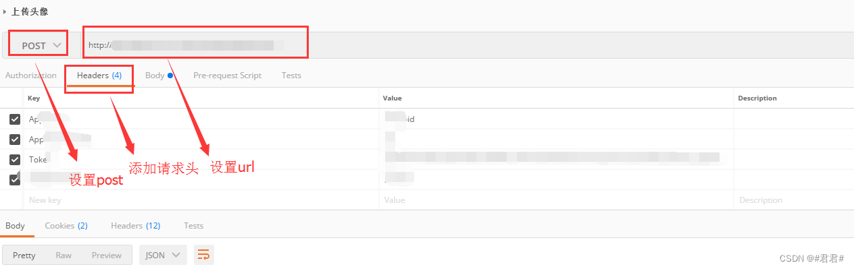This screenshot has height=269, width=854.
Task: Toggle the fourth header row checkbox
Action: [x=15, y=180]
